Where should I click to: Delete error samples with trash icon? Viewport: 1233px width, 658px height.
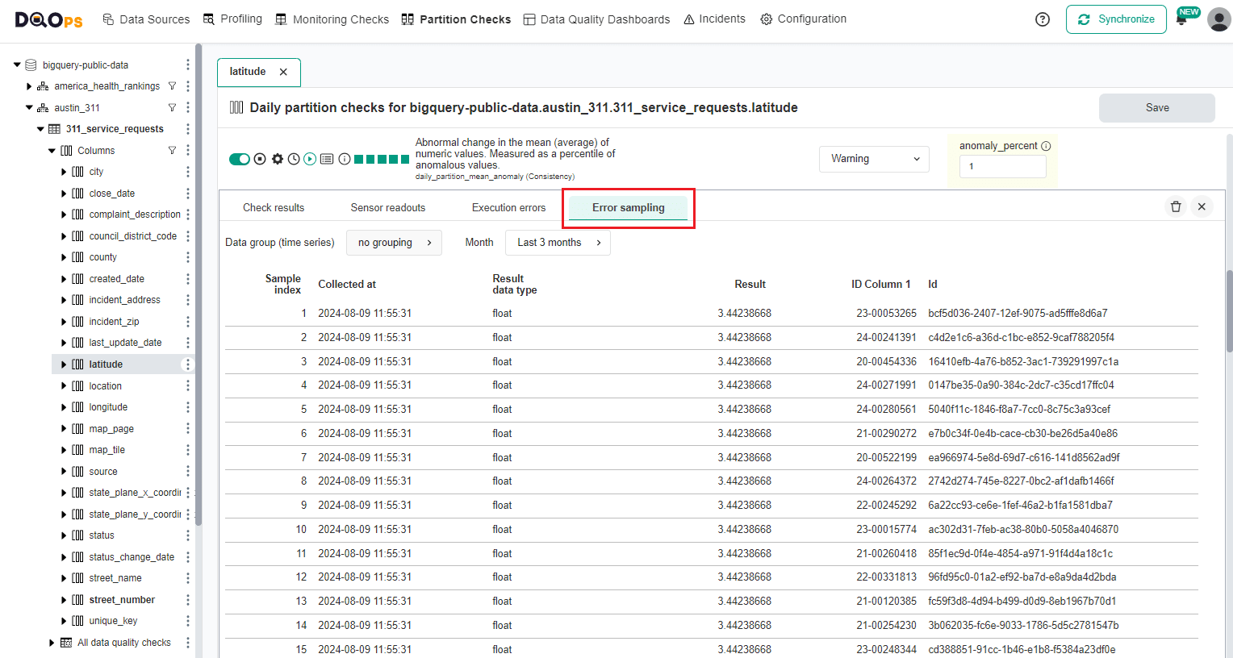(x=1176, y=206)
